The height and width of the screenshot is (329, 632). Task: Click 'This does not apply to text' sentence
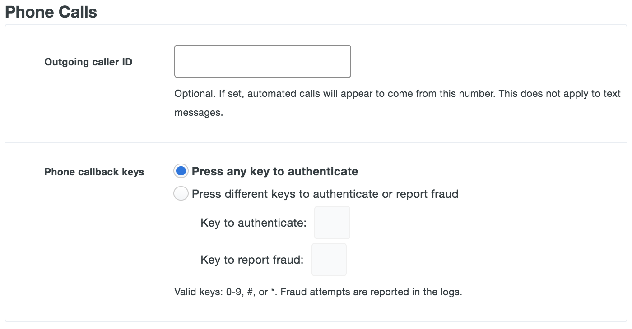[x=560, y=94]
